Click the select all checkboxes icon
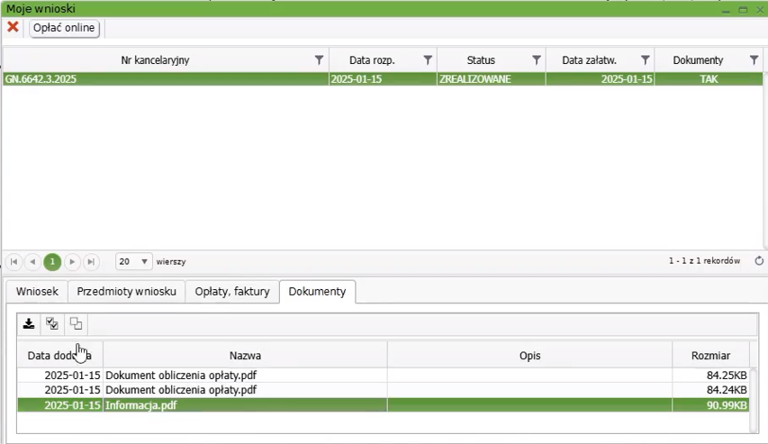Viewport: 768px width, 444px height. pos(52,324)
